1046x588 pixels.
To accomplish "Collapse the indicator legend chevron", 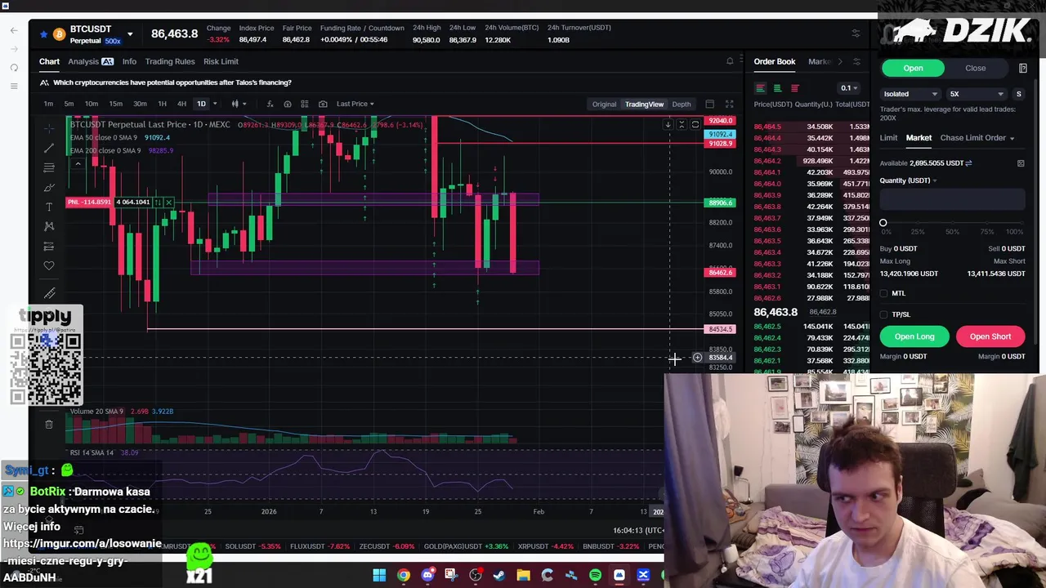I will coord(78,164).
